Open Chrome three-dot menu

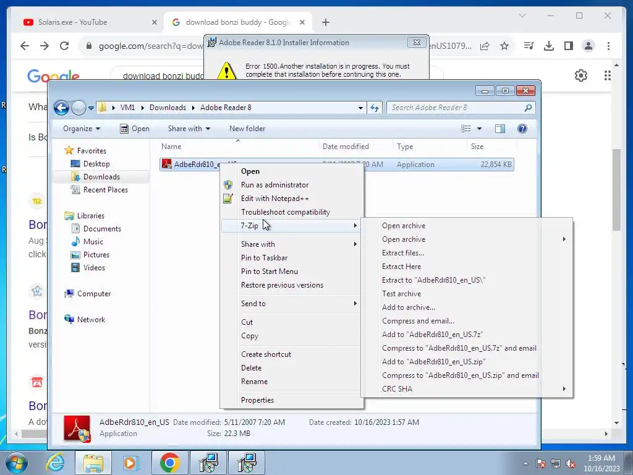tap(608, 46)
